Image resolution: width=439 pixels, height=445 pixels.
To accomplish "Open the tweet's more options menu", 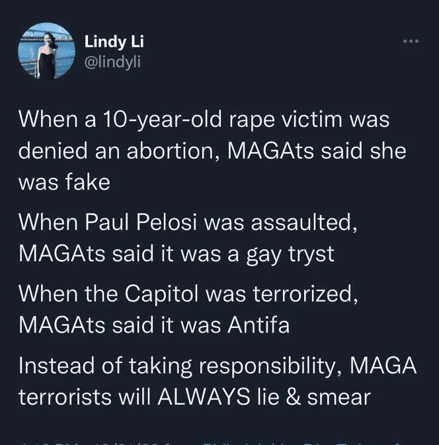I will coord(411,41).
